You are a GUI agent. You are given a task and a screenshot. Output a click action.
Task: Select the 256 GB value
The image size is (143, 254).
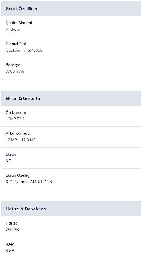[12, 230]
